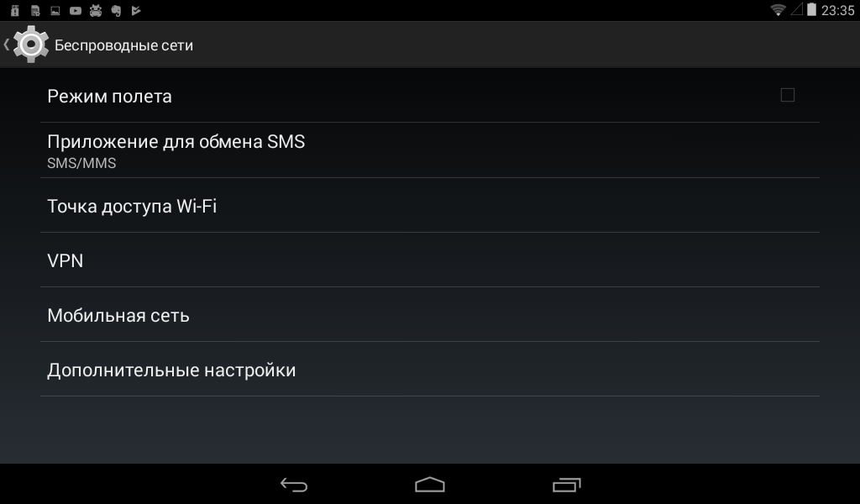
Task: Open the Evernote elephant notification icon
Action: pos(116,10)
